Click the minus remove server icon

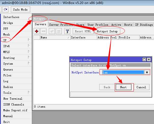pos(43,31)
